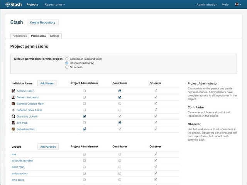Switch to the Repositories tab
This screenshot has height=185, width=247.
20,36
